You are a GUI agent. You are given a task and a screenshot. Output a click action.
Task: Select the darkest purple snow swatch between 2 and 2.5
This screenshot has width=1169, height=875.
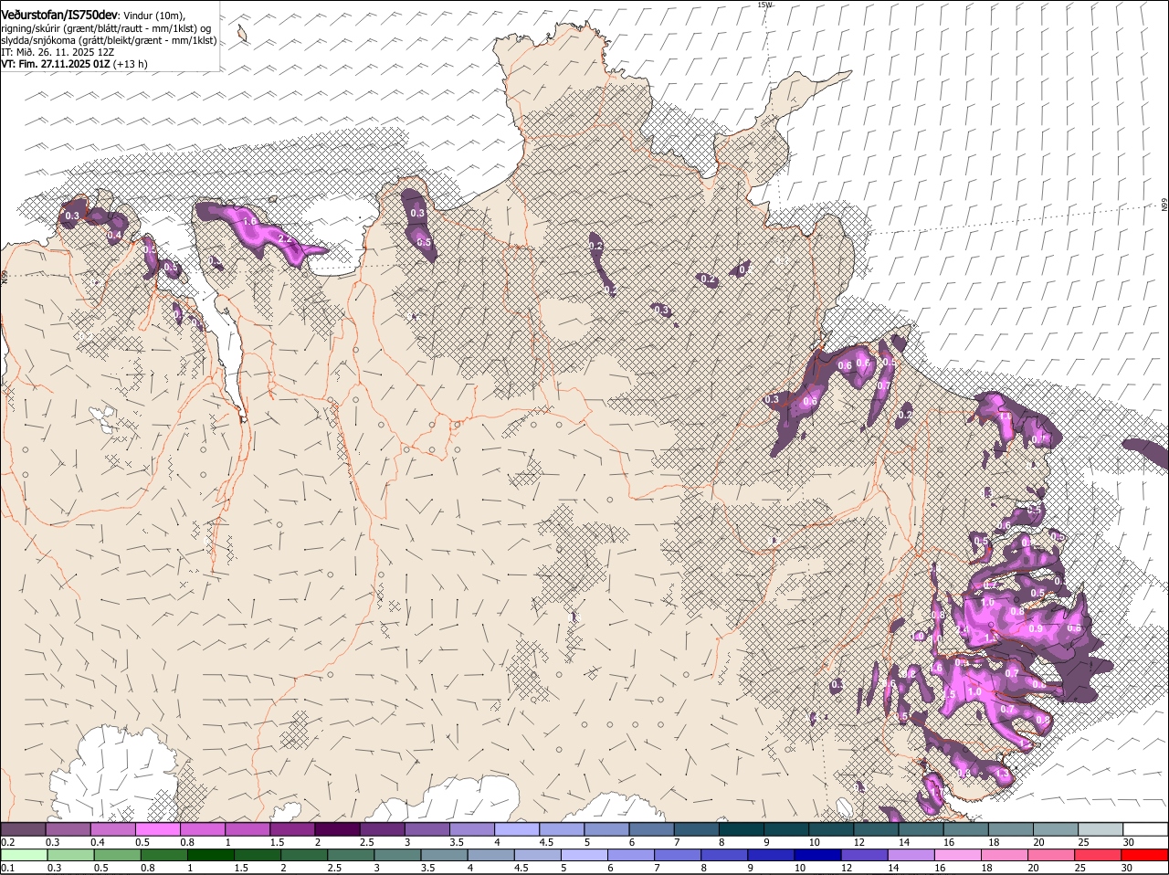coord(337,829)
